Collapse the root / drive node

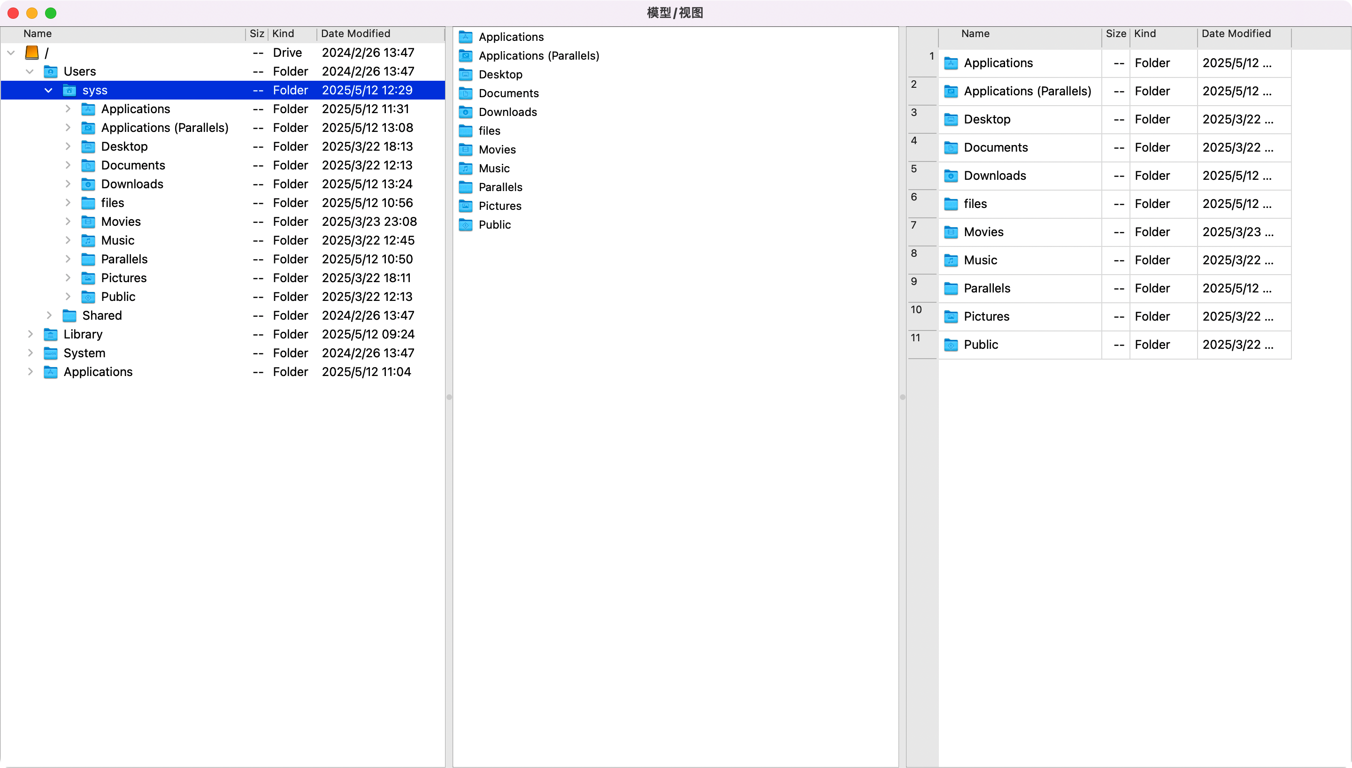coord(11,53)
